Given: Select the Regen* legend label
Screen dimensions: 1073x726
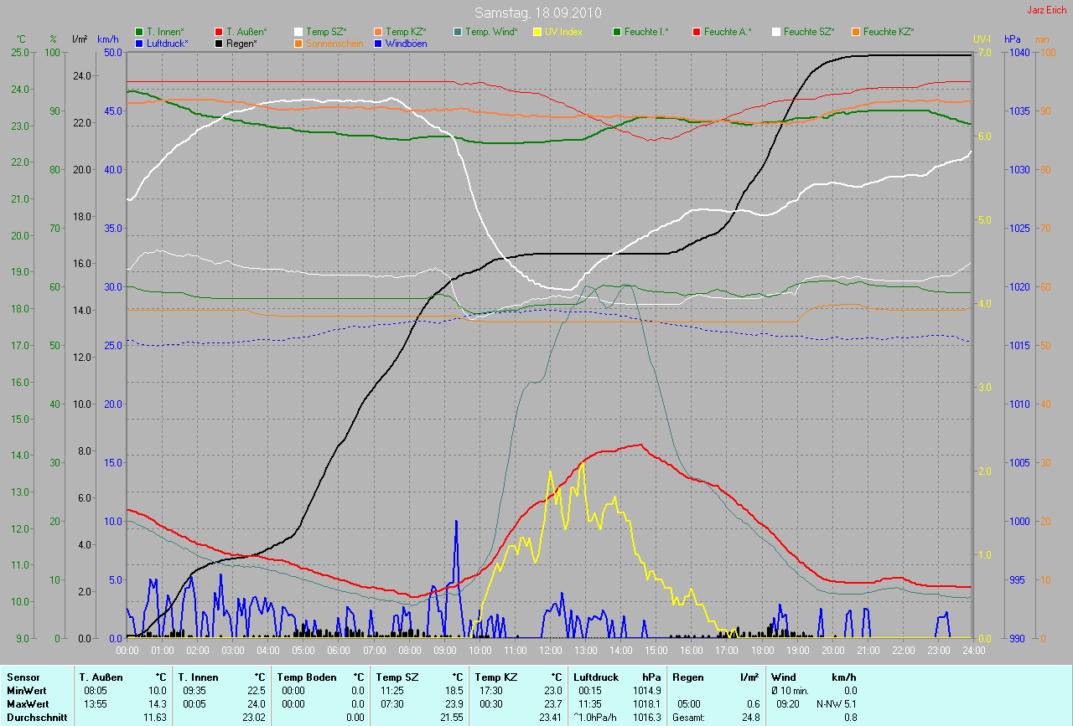Looking at the screenshot, I should coord(241,43).
